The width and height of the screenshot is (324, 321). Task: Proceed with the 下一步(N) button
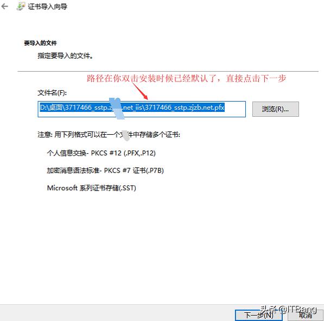(x=258, y=315)
